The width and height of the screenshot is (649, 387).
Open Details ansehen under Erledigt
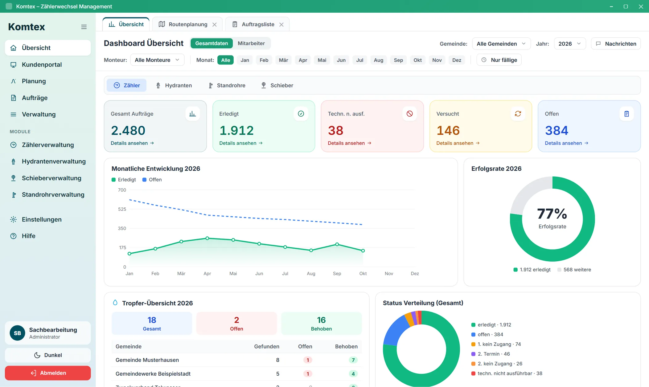[241, 143]
